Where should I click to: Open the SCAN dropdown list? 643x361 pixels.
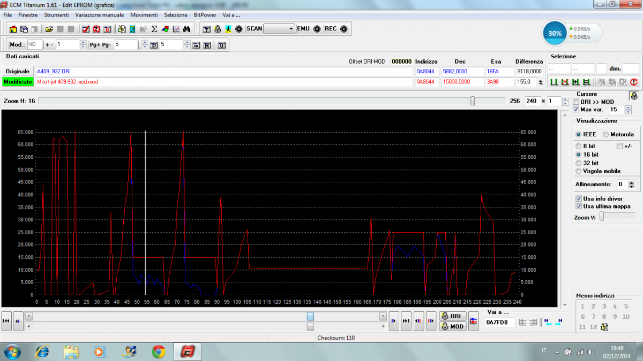pos(291,29)
